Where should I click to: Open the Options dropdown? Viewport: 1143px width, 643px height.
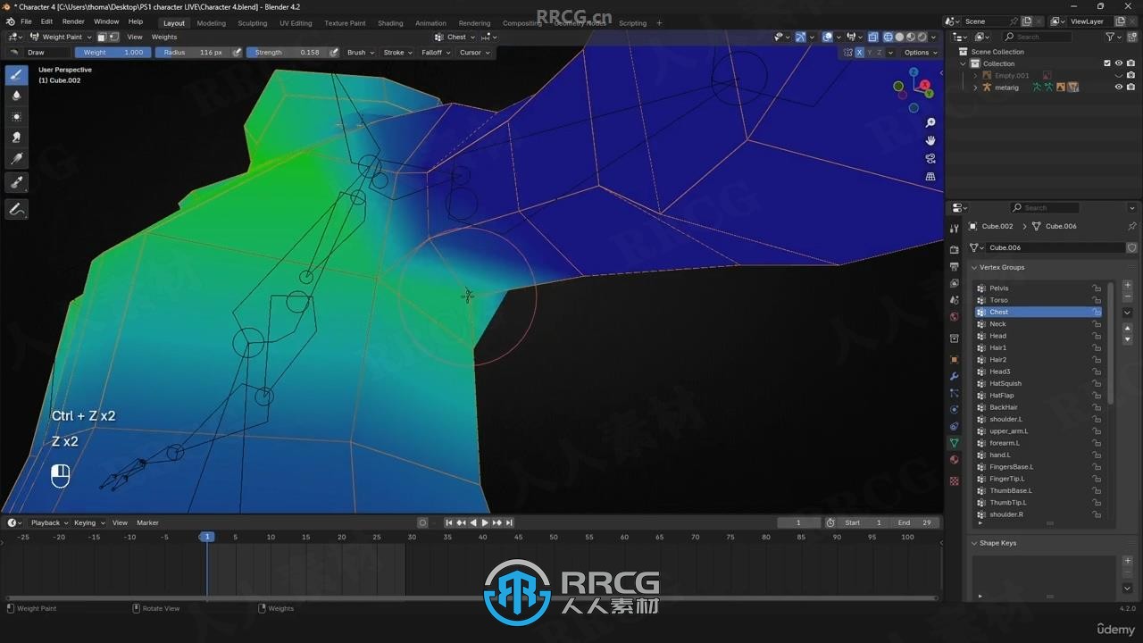tap(920, 53)
